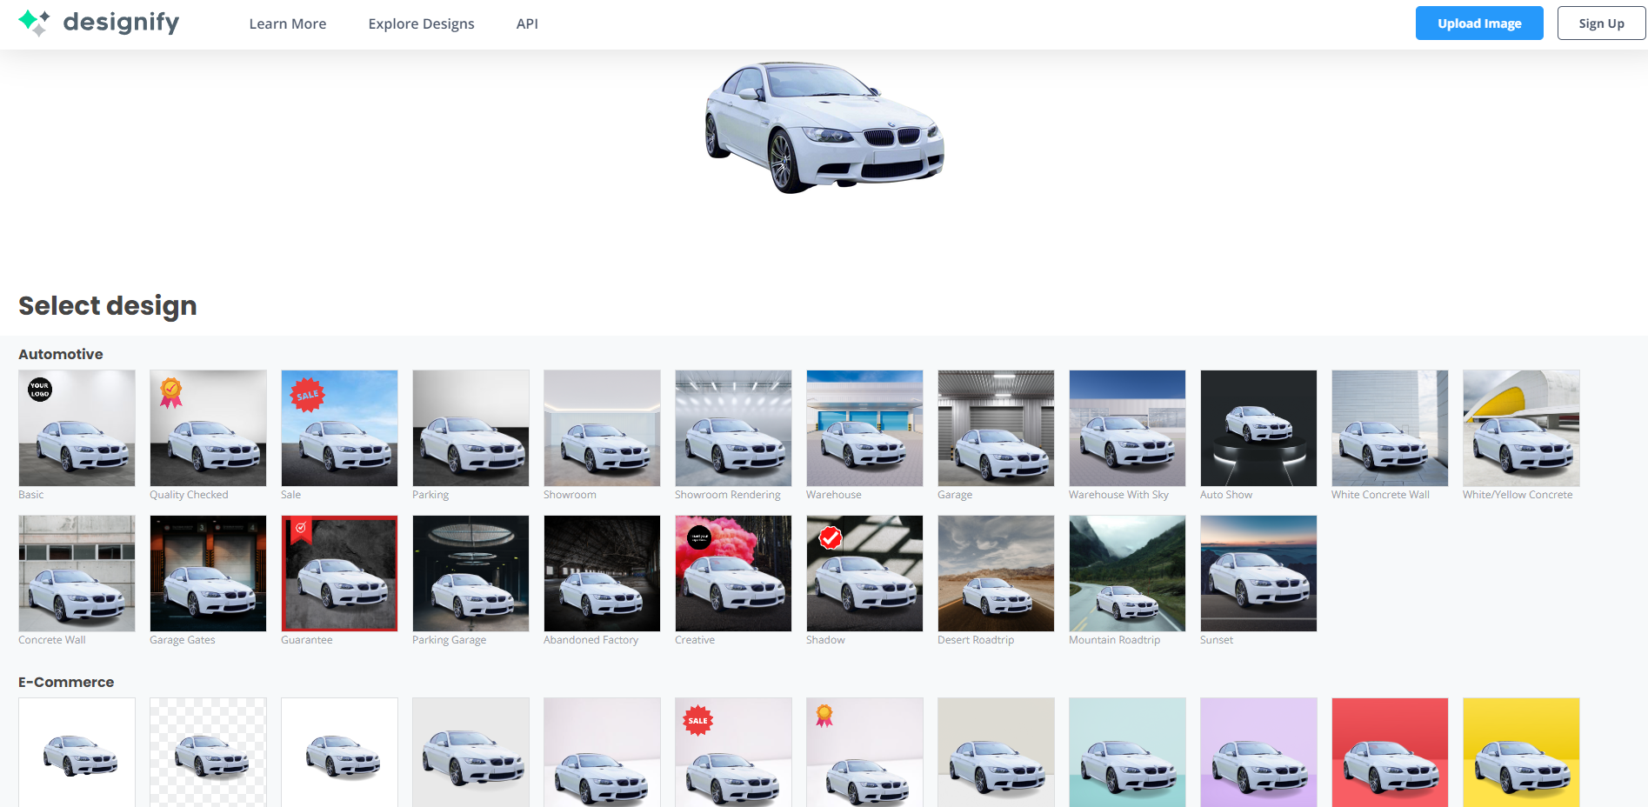Select the Auto Show dark design
This screenshot has width=1648, height=807.
coord(1258,428)
